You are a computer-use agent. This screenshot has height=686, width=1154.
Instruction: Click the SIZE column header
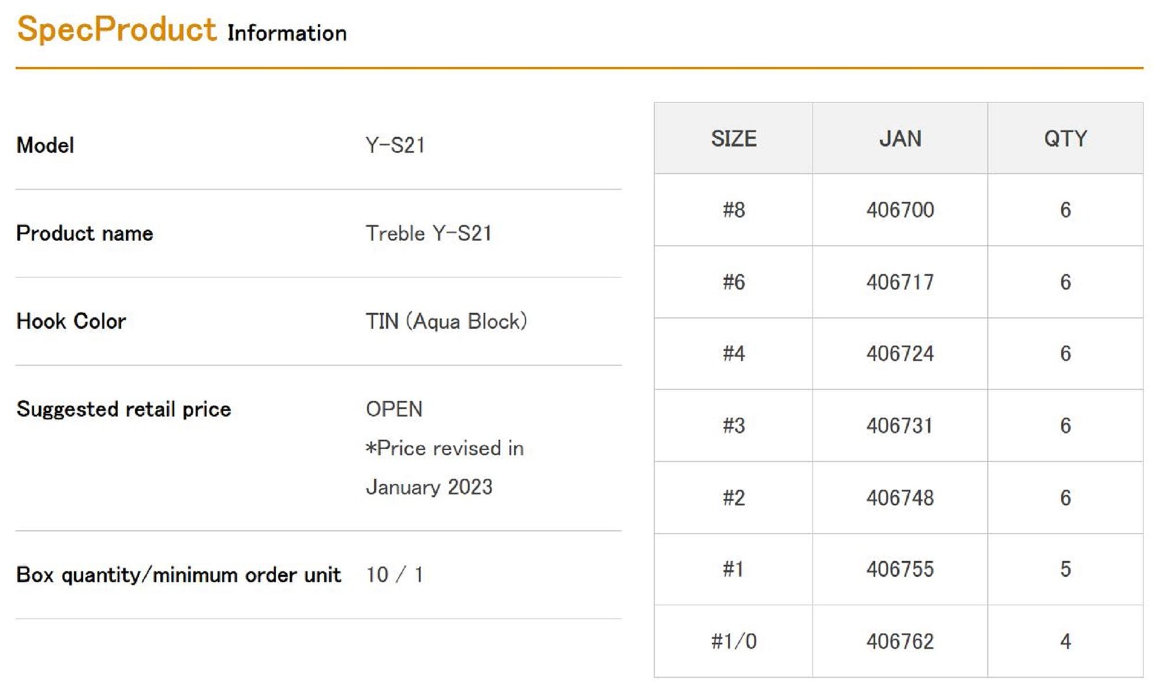pos(733,139)
